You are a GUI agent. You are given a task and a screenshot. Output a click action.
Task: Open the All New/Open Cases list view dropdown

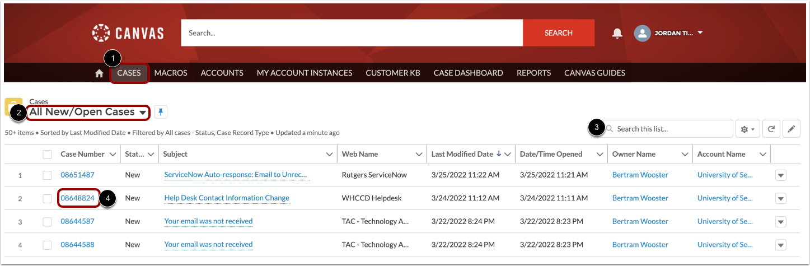coord(143,113)
